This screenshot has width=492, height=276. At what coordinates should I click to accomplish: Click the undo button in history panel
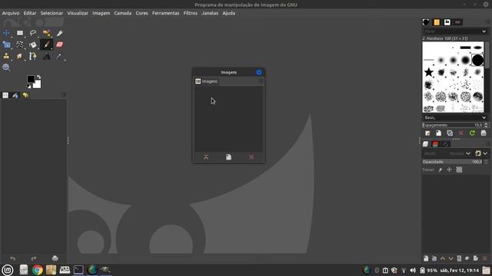12,258
